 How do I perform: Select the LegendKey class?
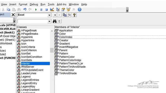[x=28, y=87]
